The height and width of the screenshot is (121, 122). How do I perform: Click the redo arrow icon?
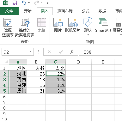tap(37, 3)
